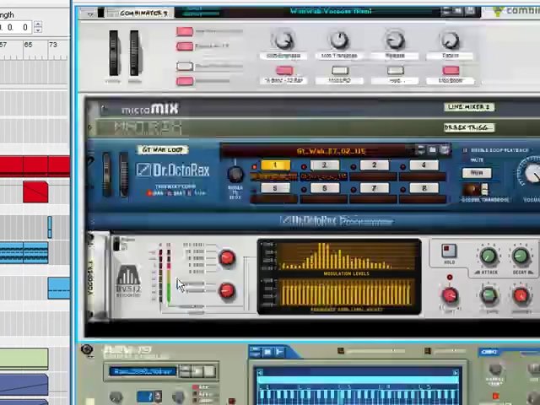This screenshot has width=540, height=405.
Task: Click Dr. Octo Rex mod wheel
Action: (124, 175)
